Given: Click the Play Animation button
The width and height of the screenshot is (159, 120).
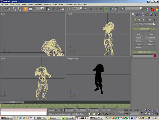Looking at the screenshot, I should point(134,110).
